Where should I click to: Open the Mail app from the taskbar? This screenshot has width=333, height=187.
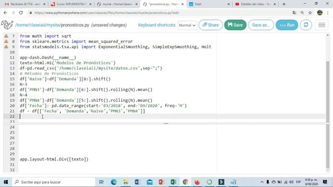[149, 182]
